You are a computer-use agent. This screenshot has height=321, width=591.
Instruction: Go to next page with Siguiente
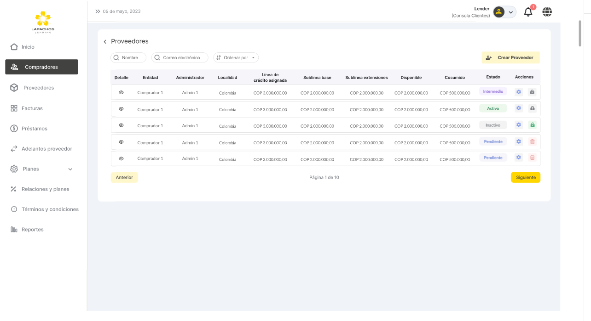click(x=525, y=177)
